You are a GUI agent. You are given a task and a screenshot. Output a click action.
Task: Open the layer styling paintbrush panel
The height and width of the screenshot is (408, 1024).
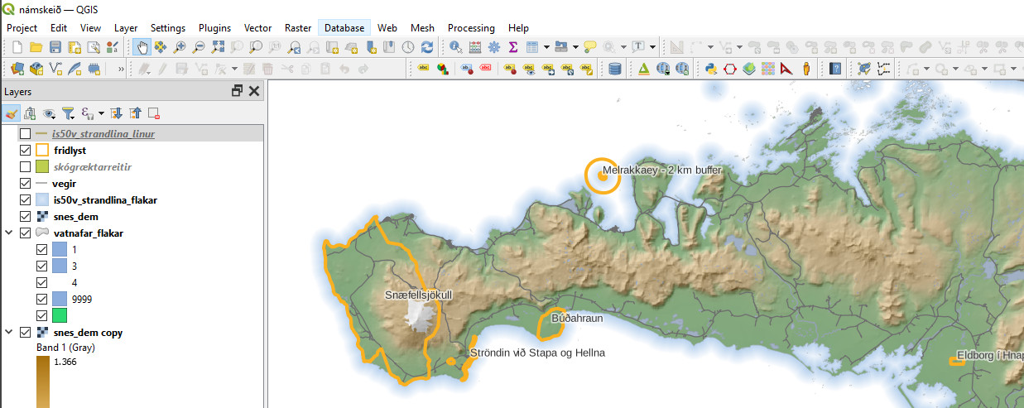coord(12,113)
